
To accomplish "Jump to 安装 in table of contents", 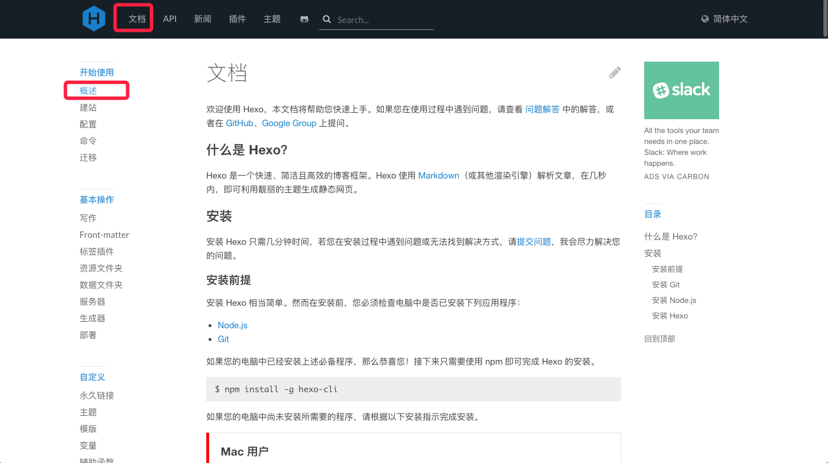I will pos(653,253).
